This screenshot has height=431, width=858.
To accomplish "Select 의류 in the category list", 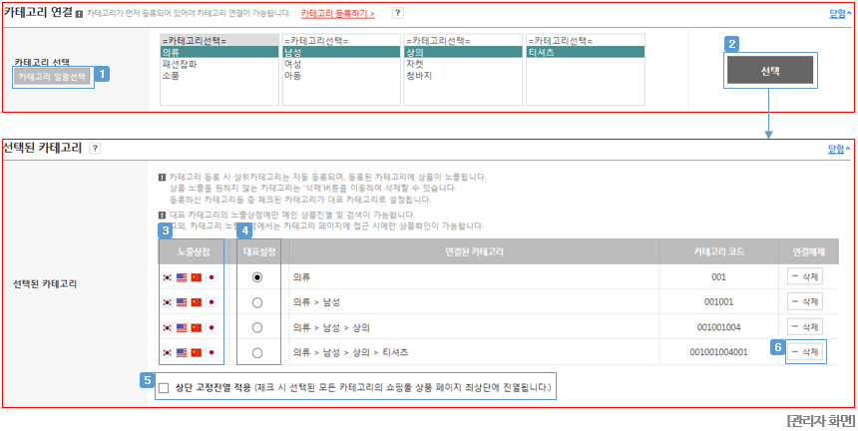I will 218,52.
